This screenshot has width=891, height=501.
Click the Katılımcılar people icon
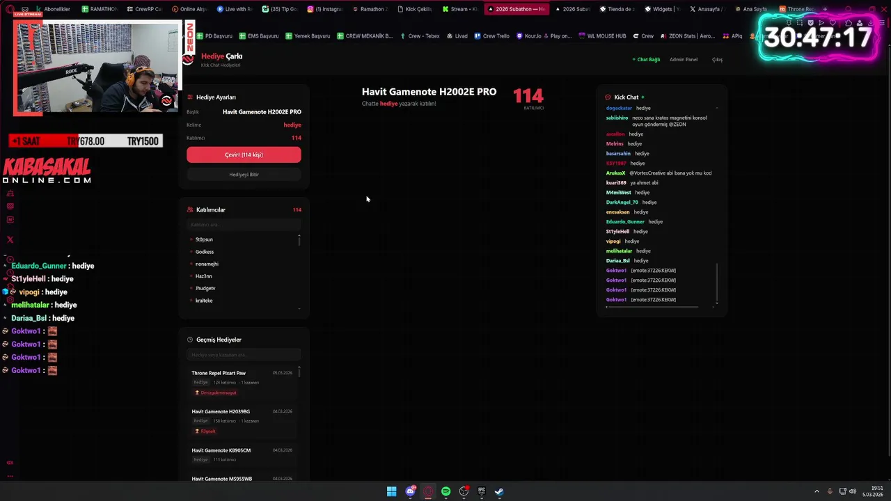(x=190, y=209)
